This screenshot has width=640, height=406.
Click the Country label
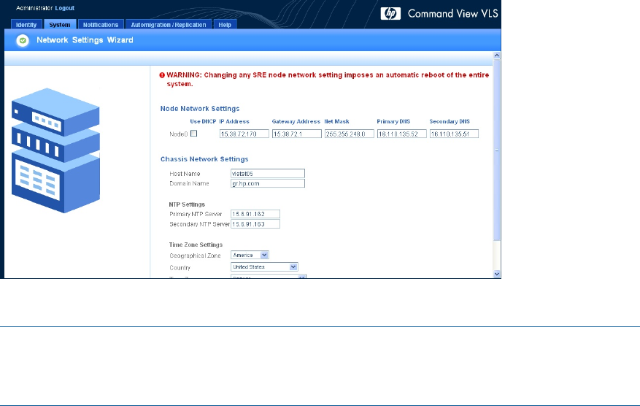click(180, 268)
